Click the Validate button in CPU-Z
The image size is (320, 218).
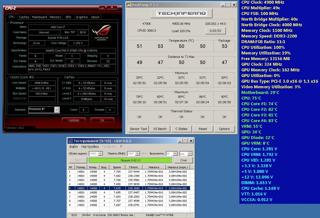[x=74, y=120]
